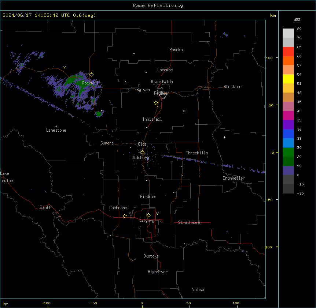Click the Airdrie city label
The height and width of the screenshot is (308, 316).
pyautogui.click(x=148, y=196)
